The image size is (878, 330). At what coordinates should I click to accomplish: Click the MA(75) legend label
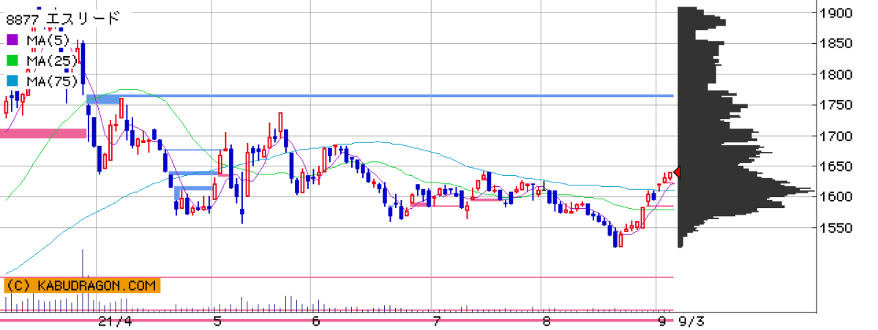(x=50, y=80)
